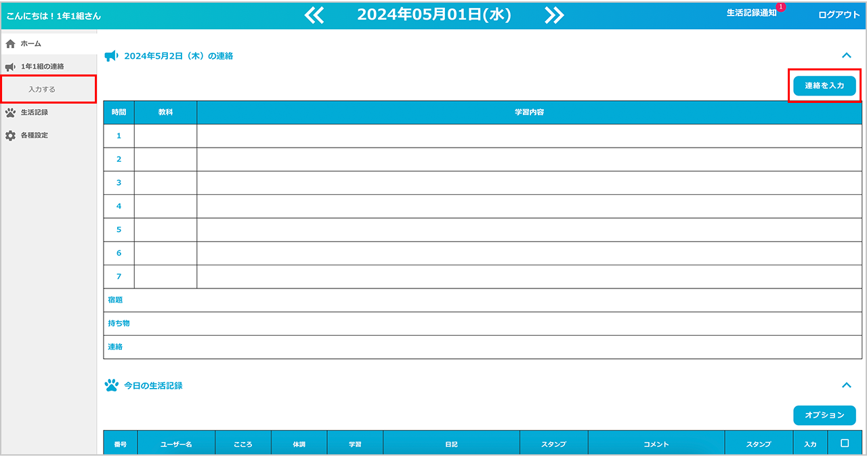This screenshot has width=867, height=457.
Task: Click the 宿題 row in the table
Action: tap(482, 300)
